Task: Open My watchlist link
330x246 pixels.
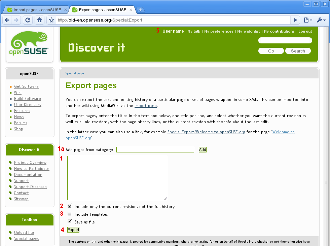Action: coord(248,31)
